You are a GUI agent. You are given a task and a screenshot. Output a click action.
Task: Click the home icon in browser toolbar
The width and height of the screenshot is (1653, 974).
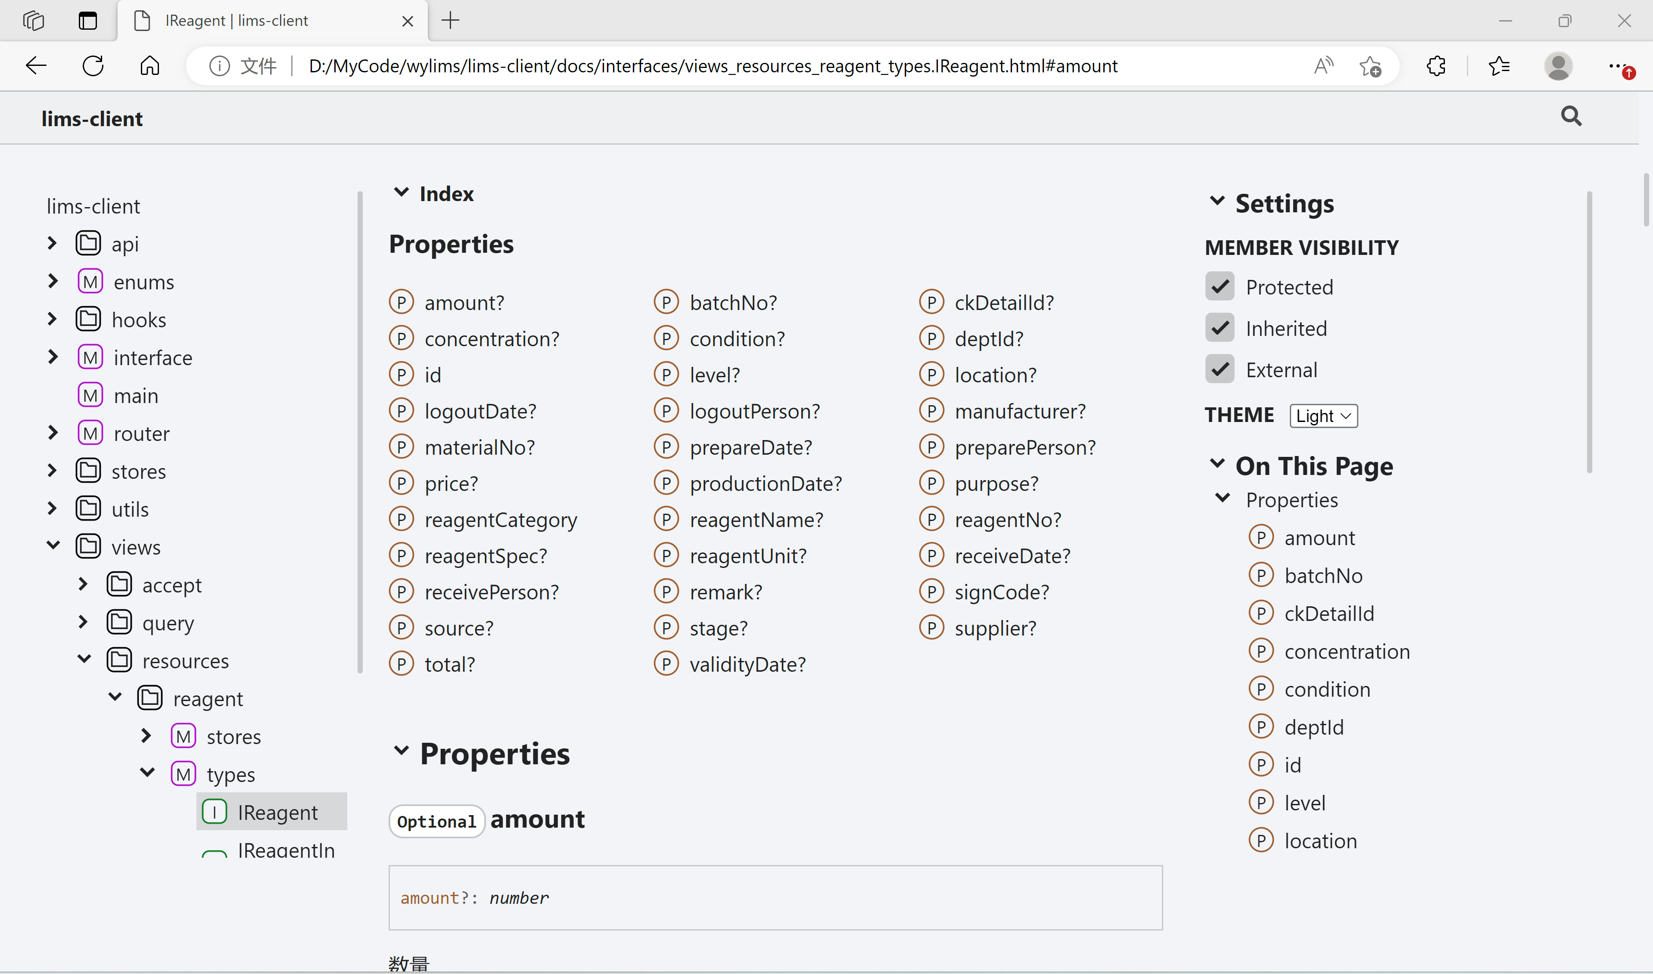149,65
